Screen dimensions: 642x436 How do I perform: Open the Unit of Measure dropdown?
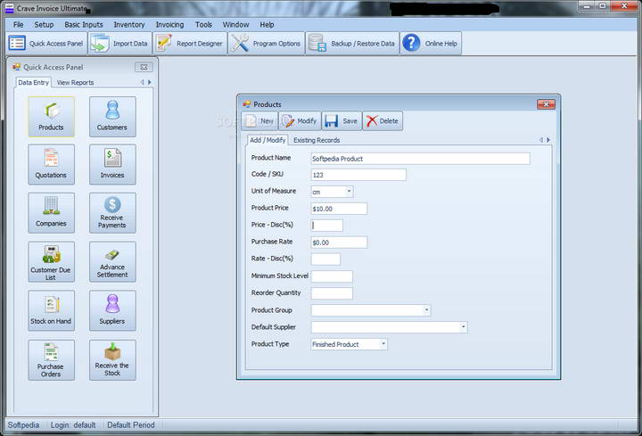pos(349,191)
